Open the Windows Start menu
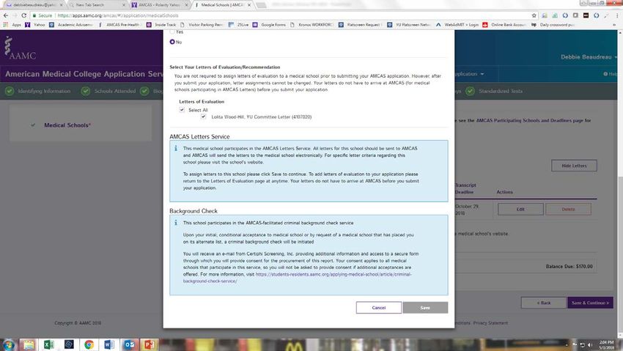Screen dimensions: 623x351 pyautogui.click(x=8, y=344)
